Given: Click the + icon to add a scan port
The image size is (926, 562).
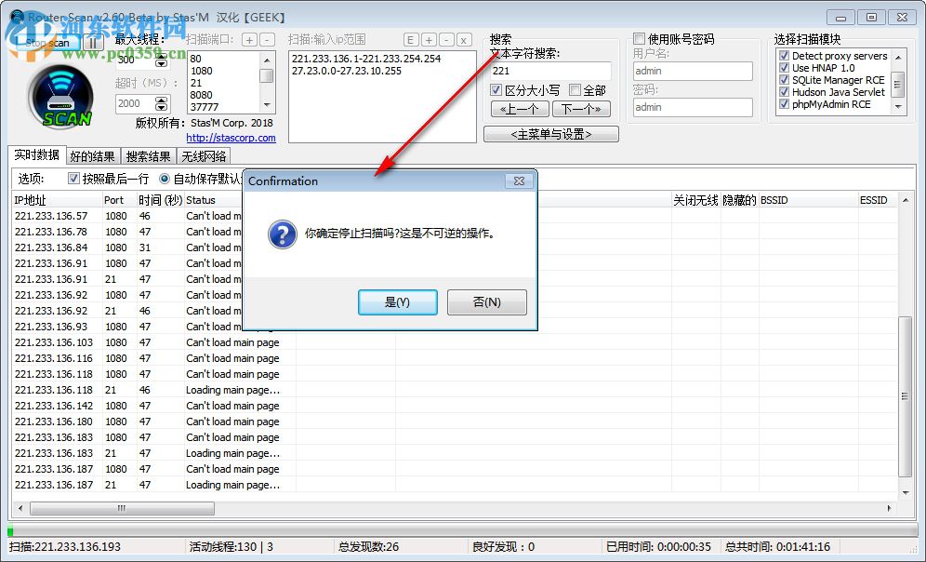Looking at the screenshot, I should point(247,40).
